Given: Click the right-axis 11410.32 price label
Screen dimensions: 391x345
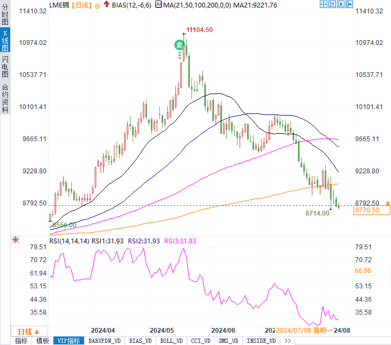Looking at the screenshot, I should 369,11.
